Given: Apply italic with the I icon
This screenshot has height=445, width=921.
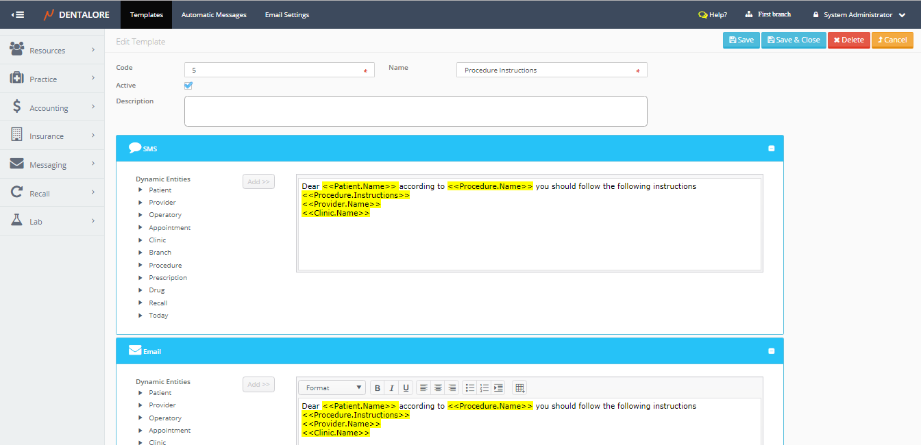Looking at the screenshot, I should coord(391,388).
